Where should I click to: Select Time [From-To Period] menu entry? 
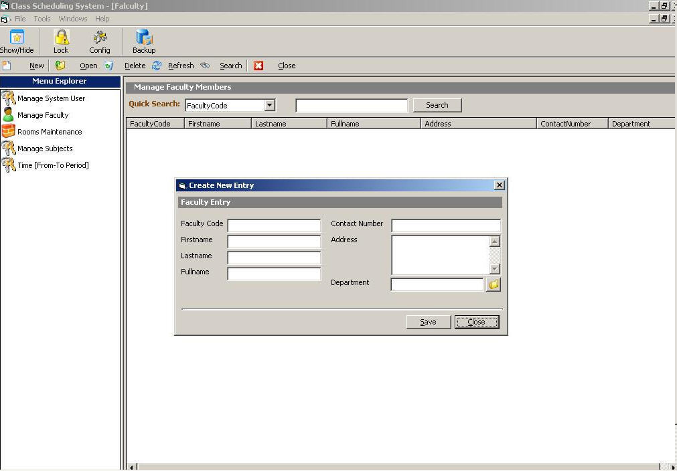point(53,165)
